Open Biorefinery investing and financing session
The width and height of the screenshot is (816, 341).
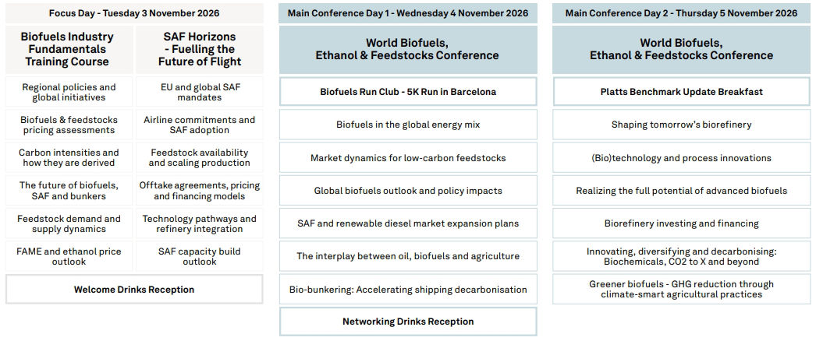[681, 223]
